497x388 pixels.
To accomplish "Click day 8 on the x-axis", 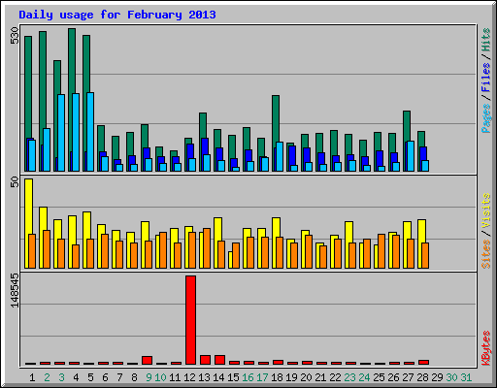I will pyautogui.click(x=134, y=377).
